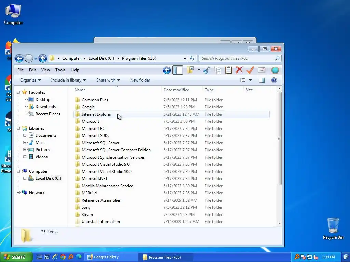The width and height of the screenshot is (350, 262).
Task: Open the Help menu
Action: tap(75, 70)
